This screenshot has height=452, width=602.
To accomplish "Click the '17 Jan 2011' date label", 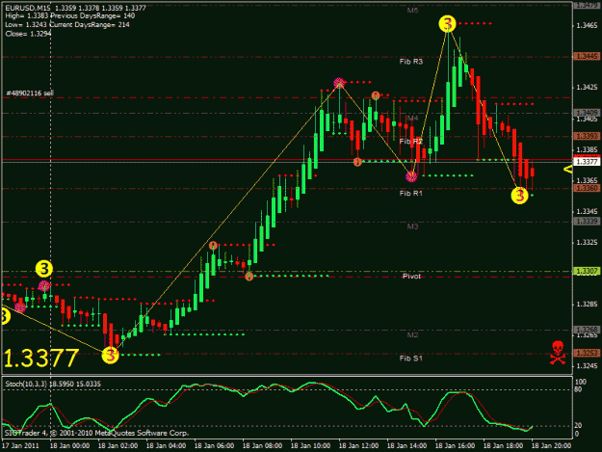I will [x=20, y=445].
